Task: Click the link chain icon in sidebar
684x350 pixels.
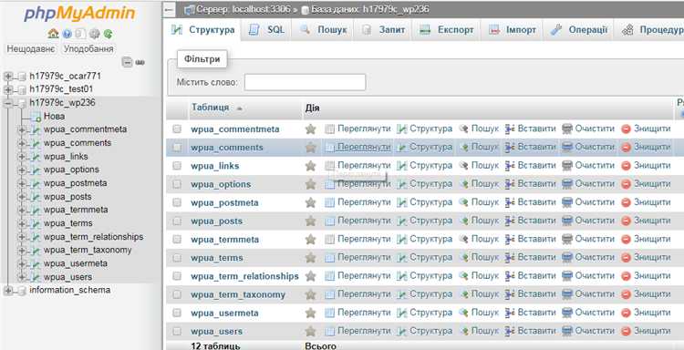Action: [140, 62]
